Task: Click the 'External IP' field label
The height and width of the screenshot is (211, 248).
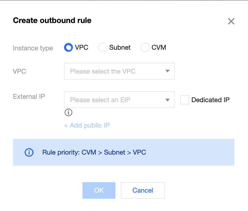Action: point(29,97)
